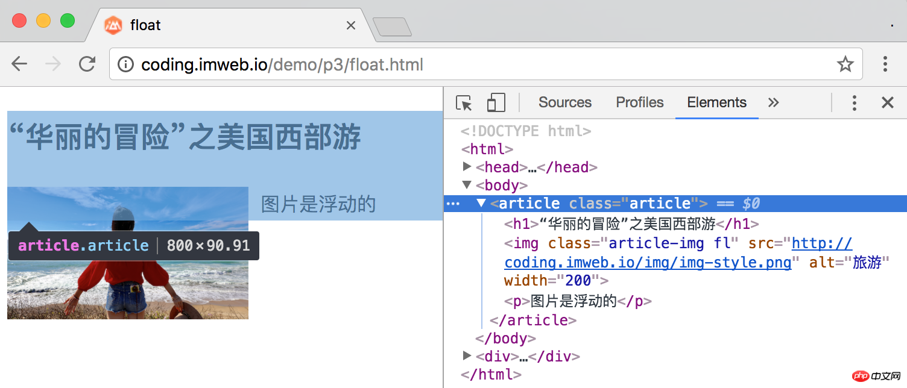The width and height of the screenshot is (907, 388).
Task: Bookmark this page with the star icon
Action: coord(845,64)
